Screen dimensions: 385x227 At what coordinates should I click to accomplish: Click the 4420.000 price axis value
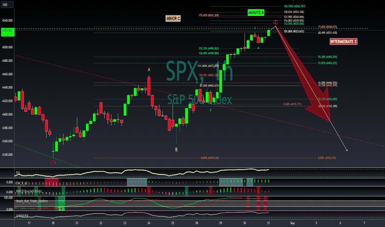[7, 101]
